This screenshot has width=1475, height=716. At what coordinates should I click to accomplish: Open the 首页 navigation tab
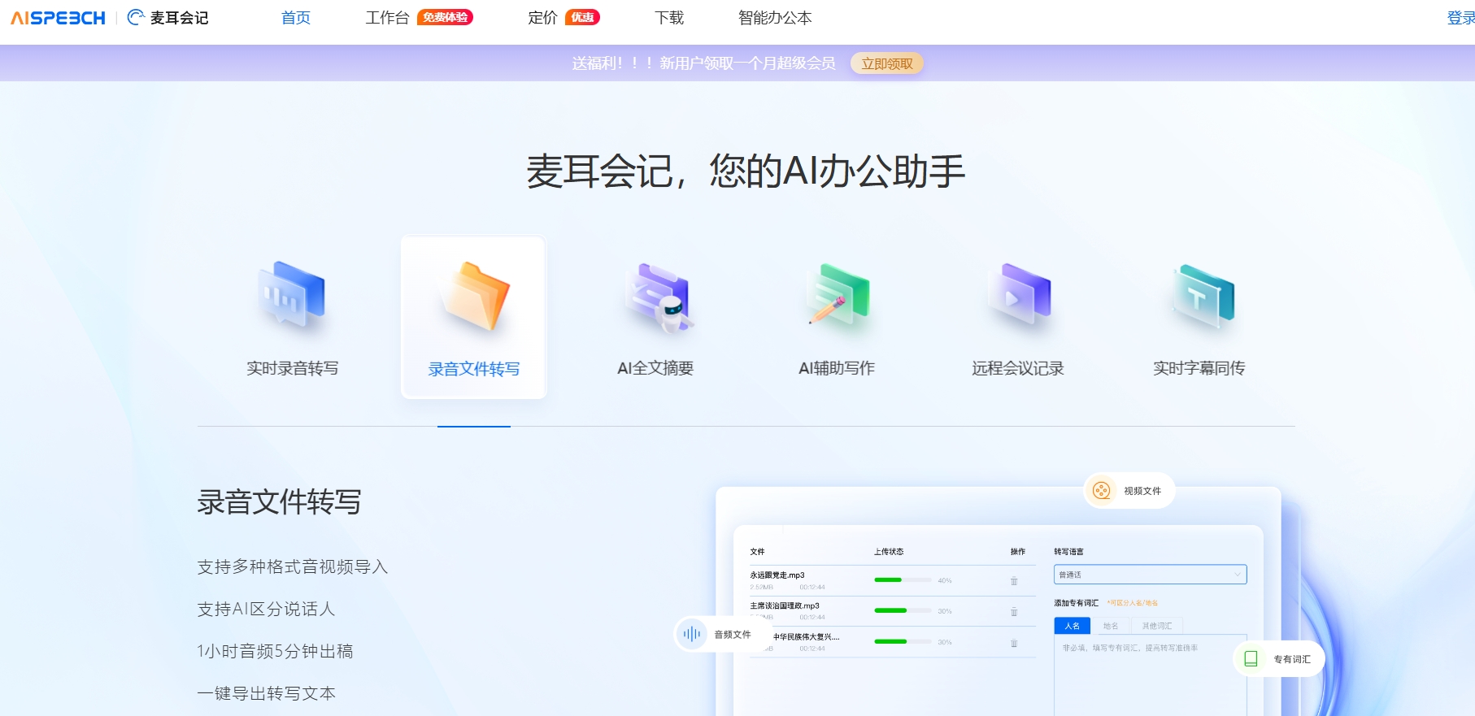tap(296, 18)
